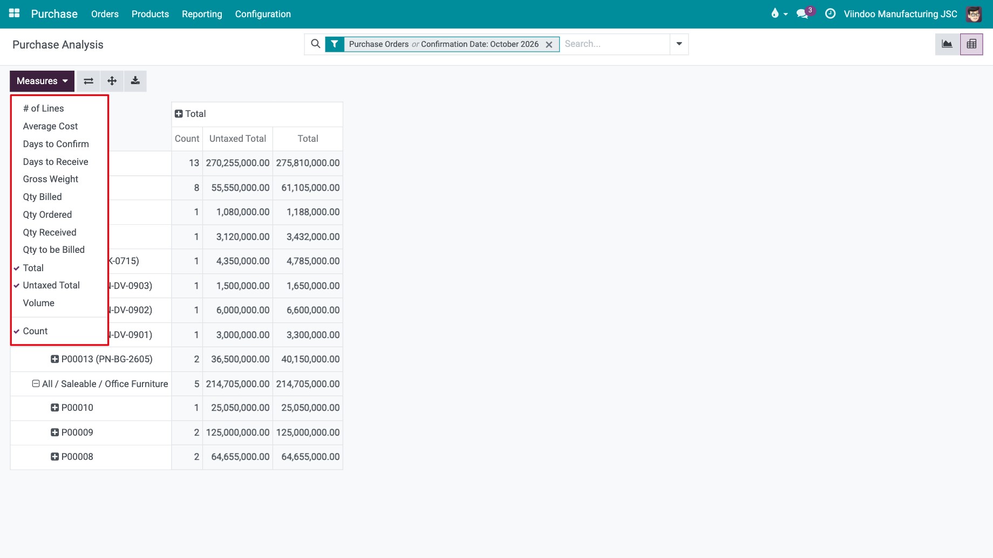This screenshot has height=558, width=993.
Task: Switch to graph view
Action: [947, 44]
